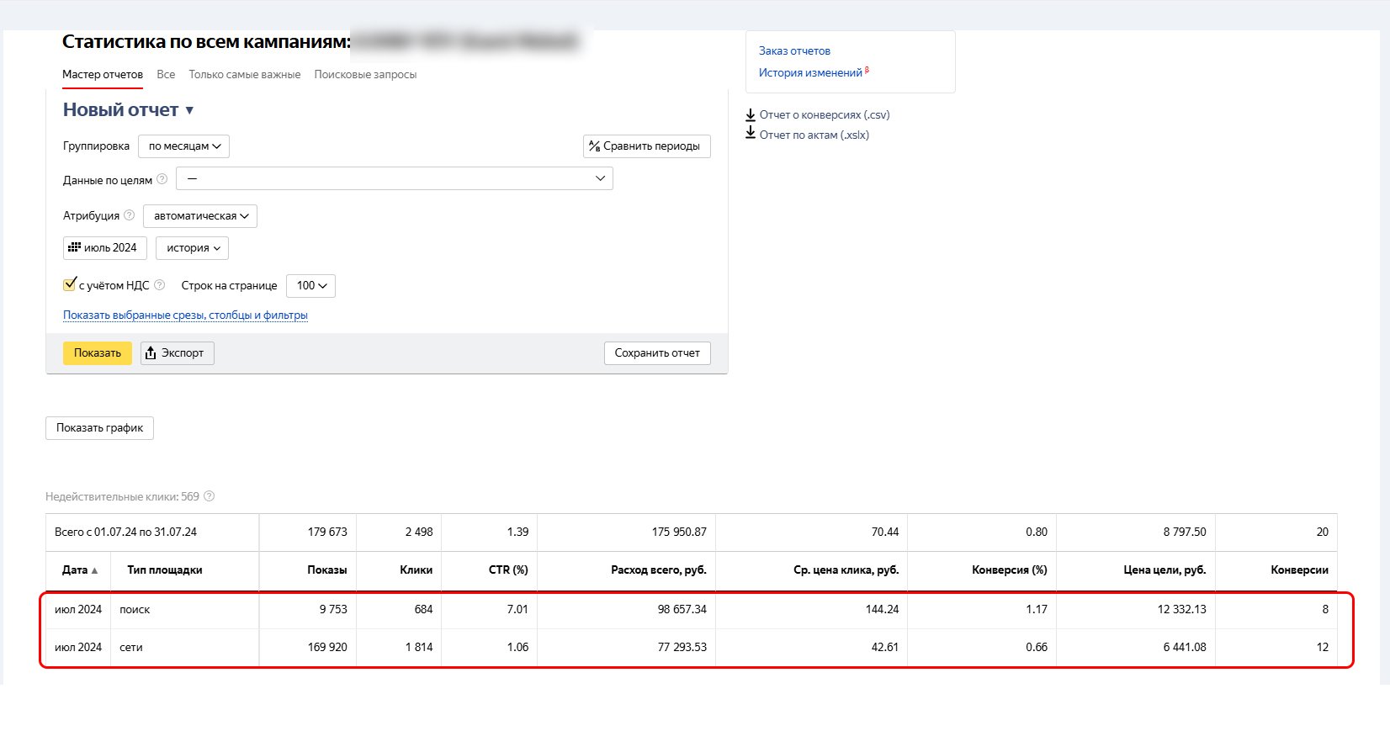Uncheck the с учётом НДС checkbox
Screen dimensions: 1390x747
pyautogui.click(x=70, y=285)
